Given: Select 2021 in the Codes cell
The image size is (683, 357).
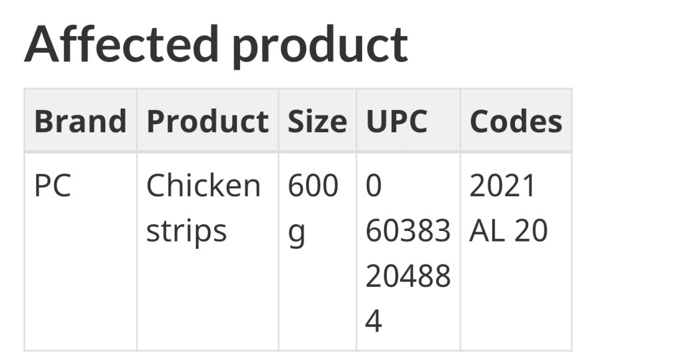Looking at the screenshot, I should [x=502, y=186].
